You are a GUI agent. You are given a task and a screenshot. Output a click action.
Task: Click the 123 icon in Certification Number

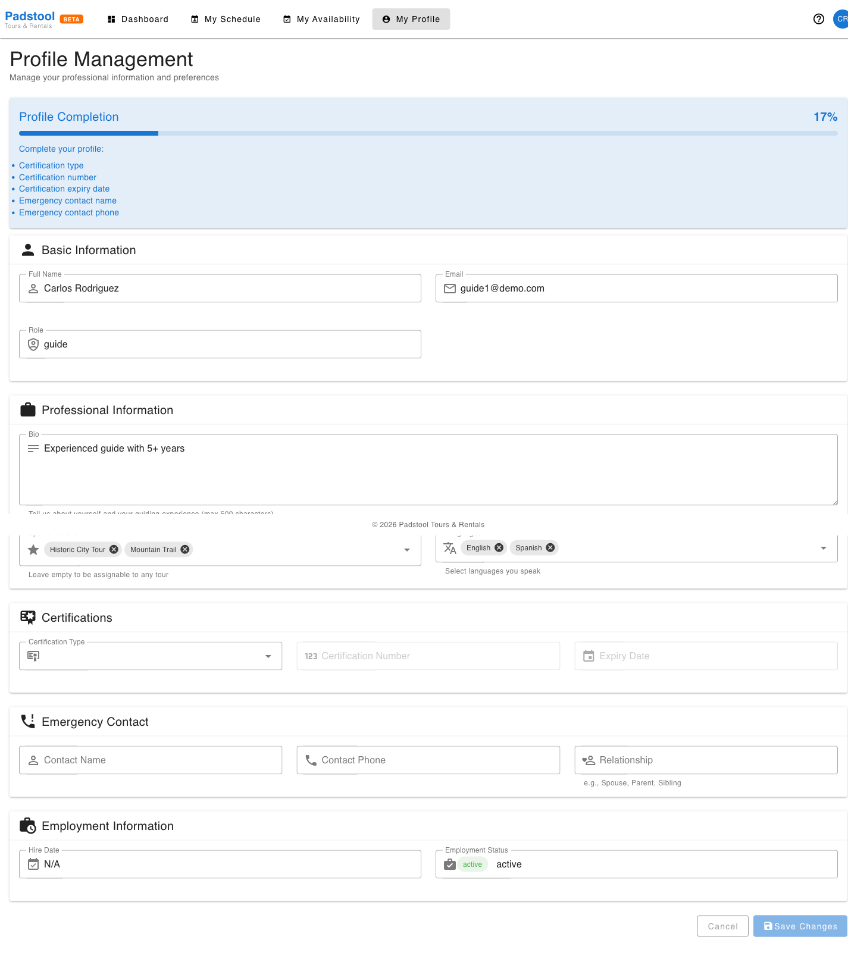pos(311,656)
